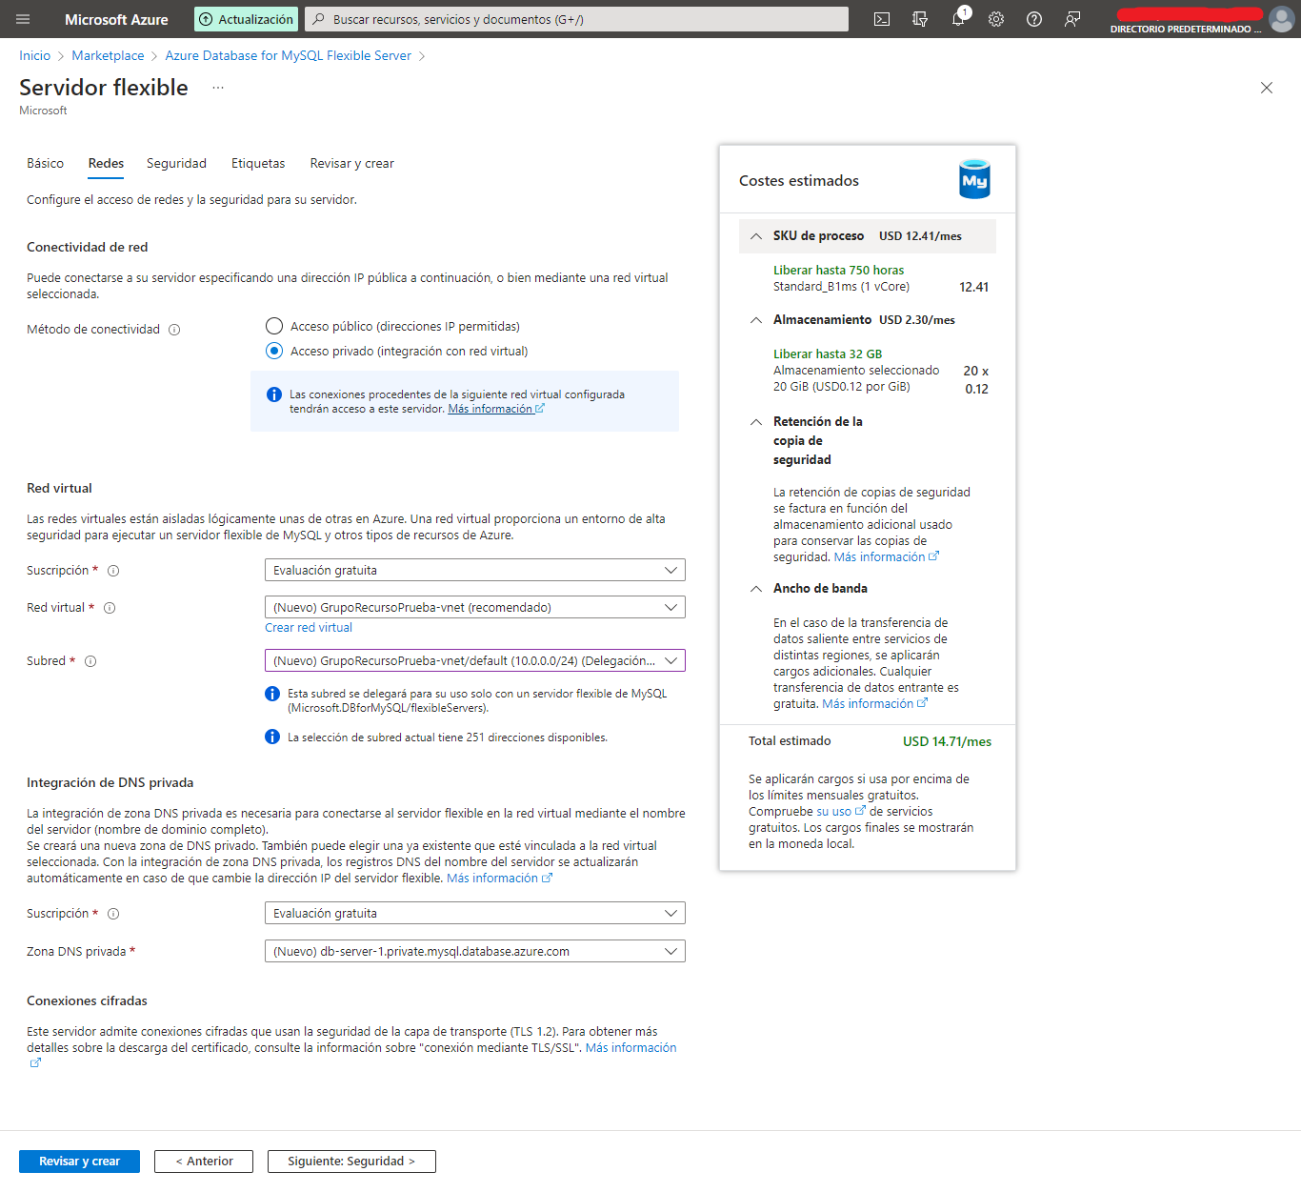
Task: Open the ellipsis menu next to Servidor flexible
Action: 218,88
